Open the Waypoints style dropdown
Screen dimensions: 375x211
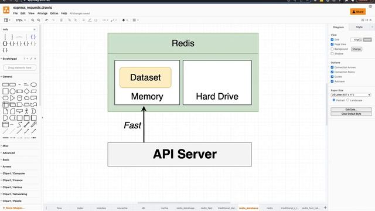point(114,21)
